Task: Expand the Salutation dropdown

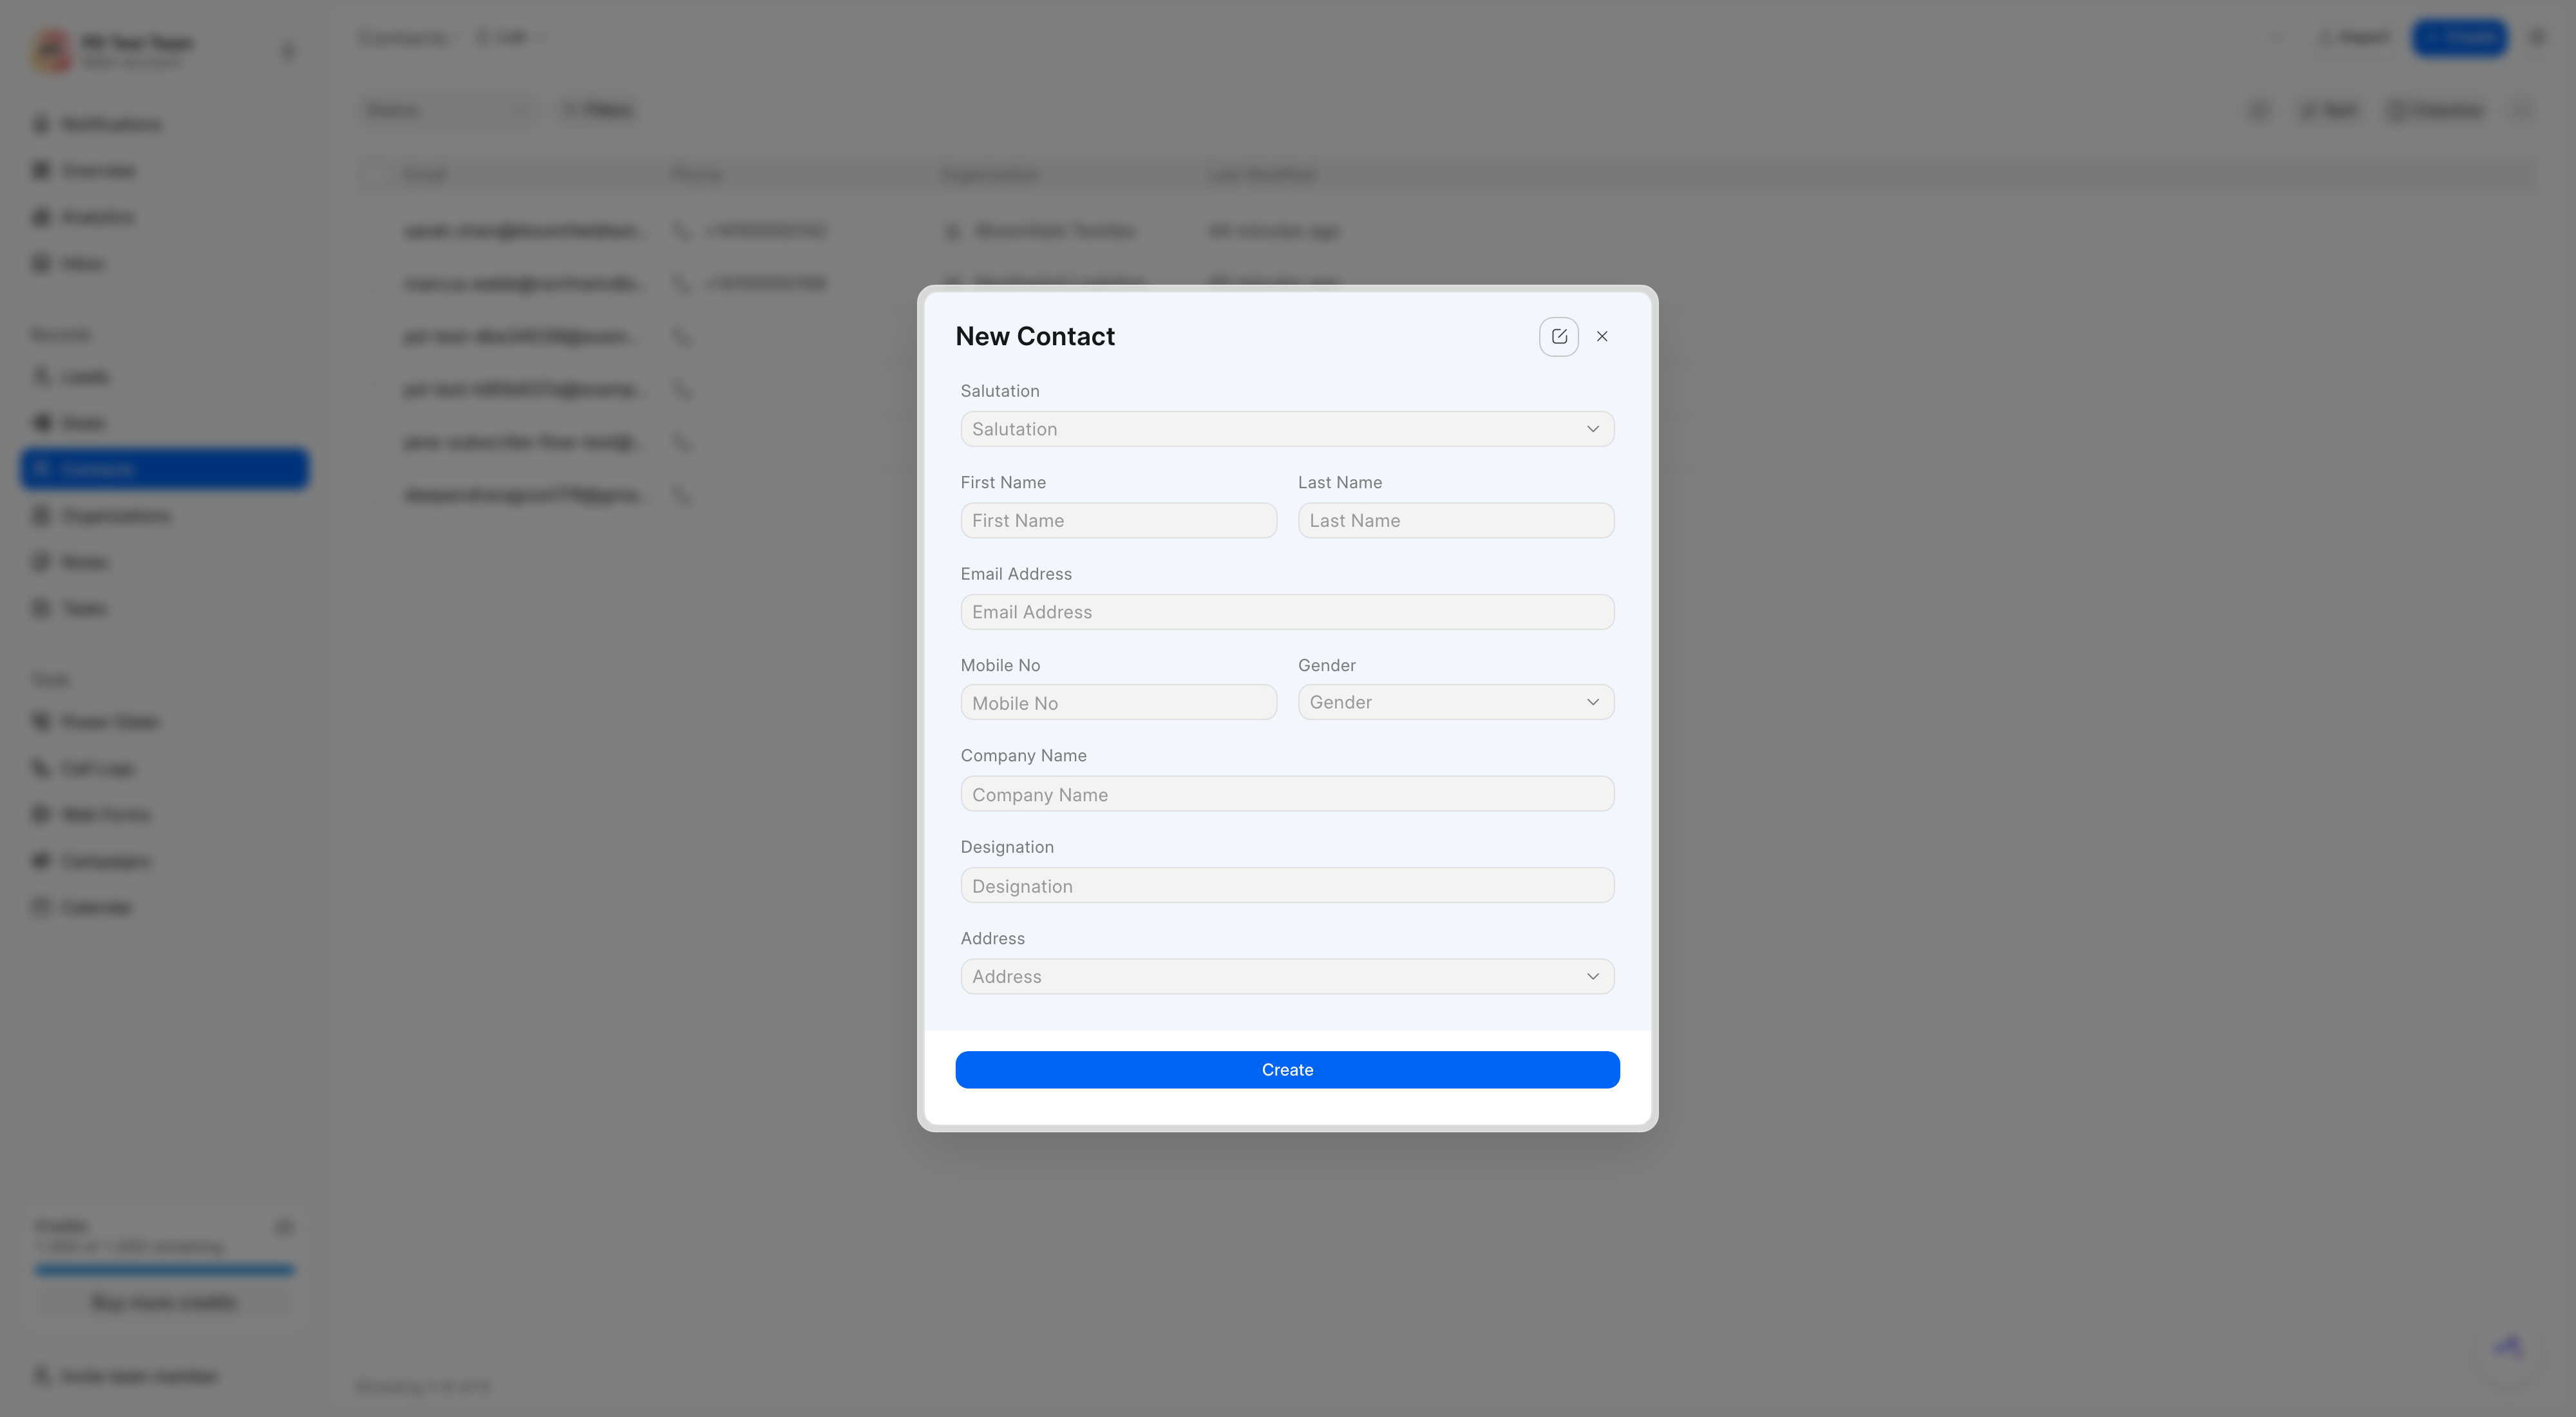Action: (x=1287, y=429)
